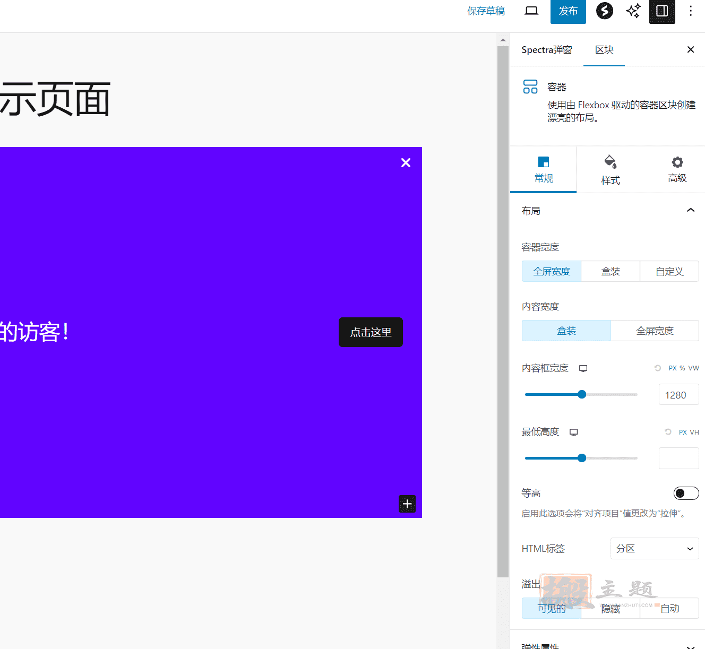Screen dimensions: 705x649
Task: Set 容器宽度 to 自定义
Action: [669, 271]
